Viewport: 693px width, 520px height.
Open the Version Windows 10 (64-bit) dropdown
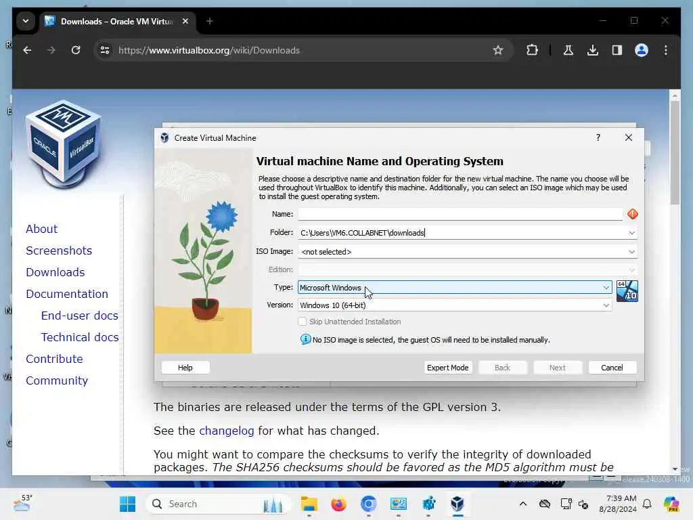click(x=455, y=305)
